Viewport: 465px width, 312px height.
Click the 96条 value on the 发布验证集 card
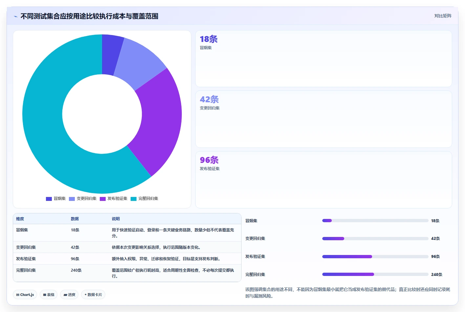[x=209, y=160]
